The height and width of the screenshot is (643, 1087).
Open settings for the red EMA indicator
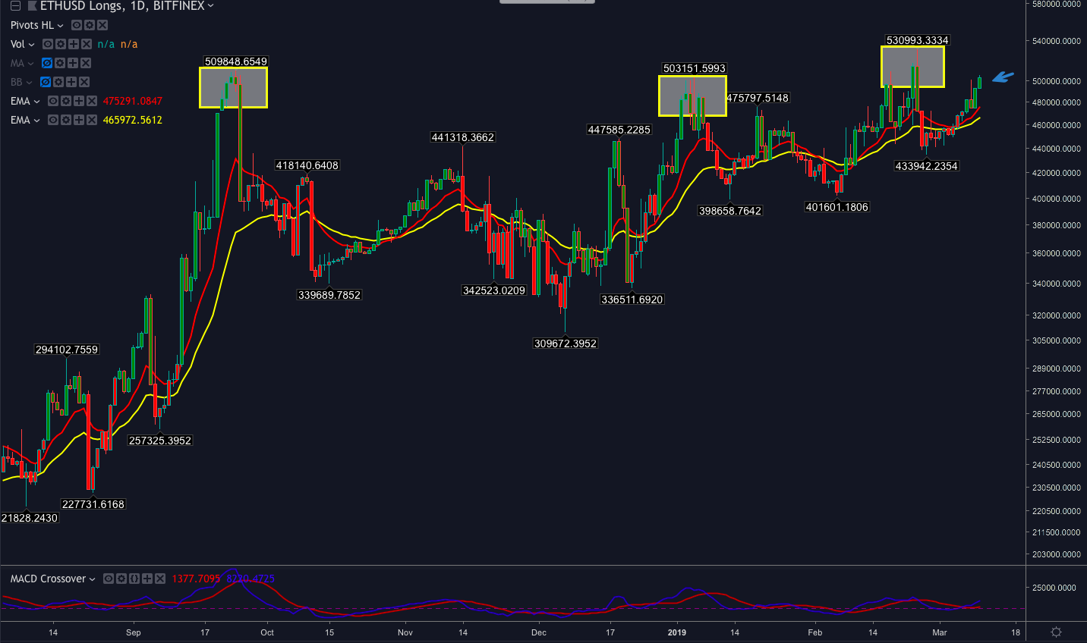click(x=66, y=101)
